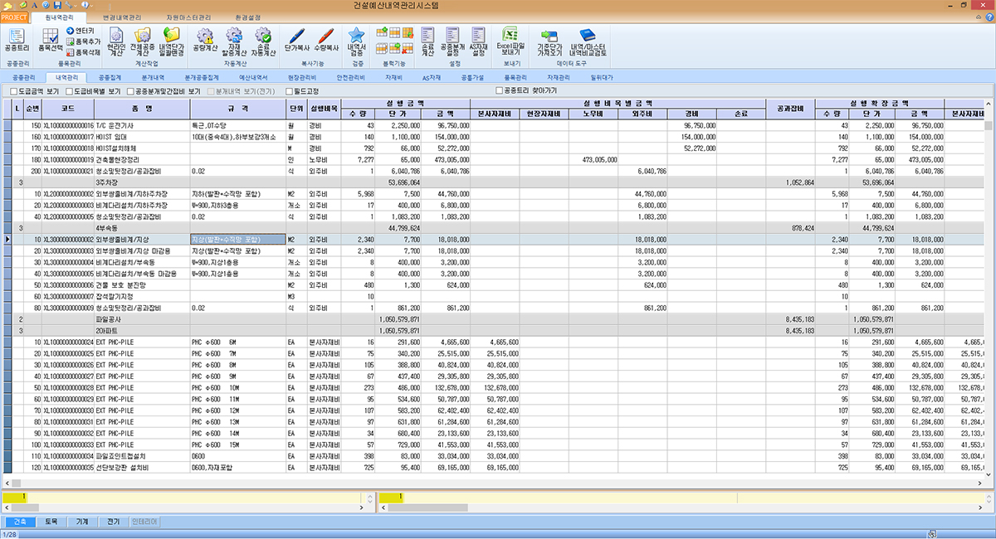Switch to the 변경내역관리 ribbon tab

121,17
